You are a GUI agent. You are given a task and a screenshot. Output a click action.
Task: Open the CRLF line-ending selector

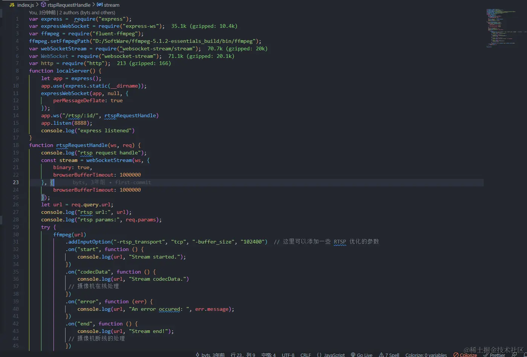point(305,354)
